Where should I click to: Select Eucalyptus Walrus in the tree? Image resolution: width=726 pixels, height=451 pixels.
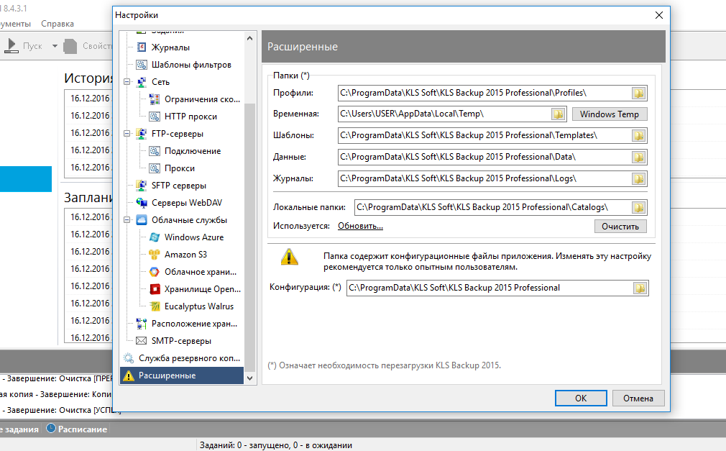199,306
